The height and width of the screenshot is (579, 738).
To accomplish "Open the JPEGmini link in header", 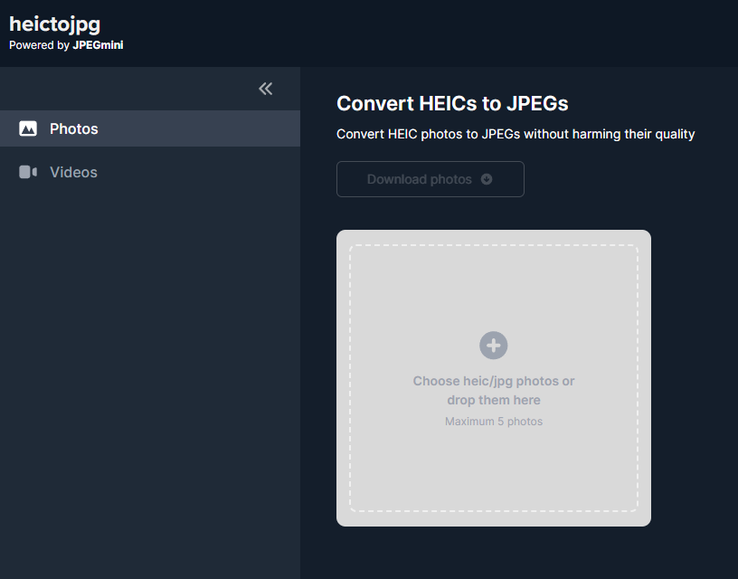I will [x=98, y=45].
